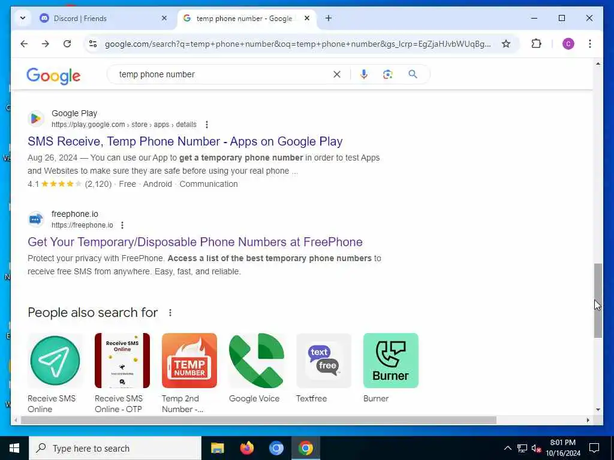This screenshot has height=460, width=614.
Task: Open the blue Chromium taskbar icon
Action: [x=276, y=448]
